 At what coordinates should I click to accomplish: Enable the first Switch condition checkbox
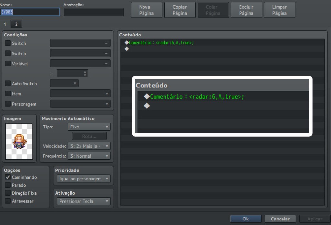point(8,43)
